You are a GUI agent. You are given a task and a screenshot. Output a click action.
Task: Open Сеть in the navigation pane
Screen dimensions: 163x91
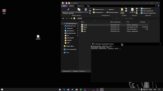point(67,53)
